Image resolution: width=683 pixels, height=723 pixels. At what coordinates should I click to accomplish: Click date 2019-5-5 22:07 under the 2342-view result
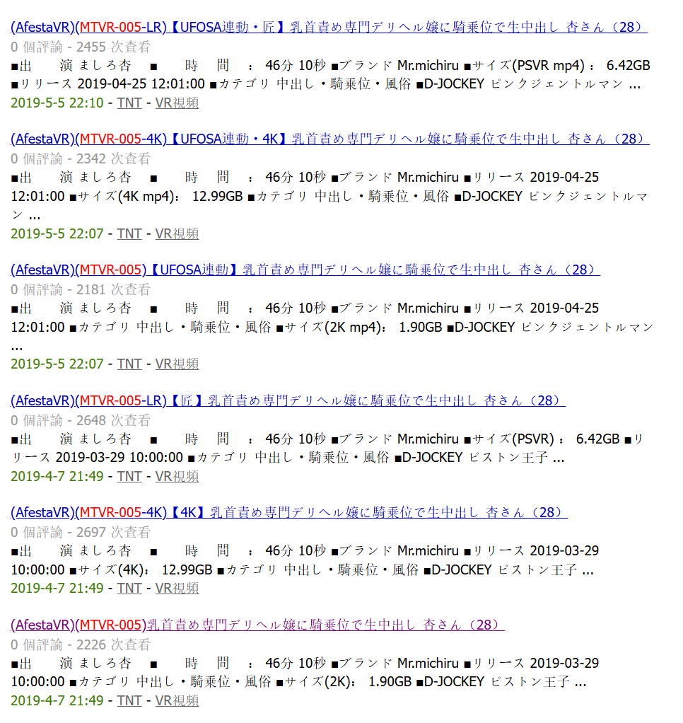click(x=57, y=233)
